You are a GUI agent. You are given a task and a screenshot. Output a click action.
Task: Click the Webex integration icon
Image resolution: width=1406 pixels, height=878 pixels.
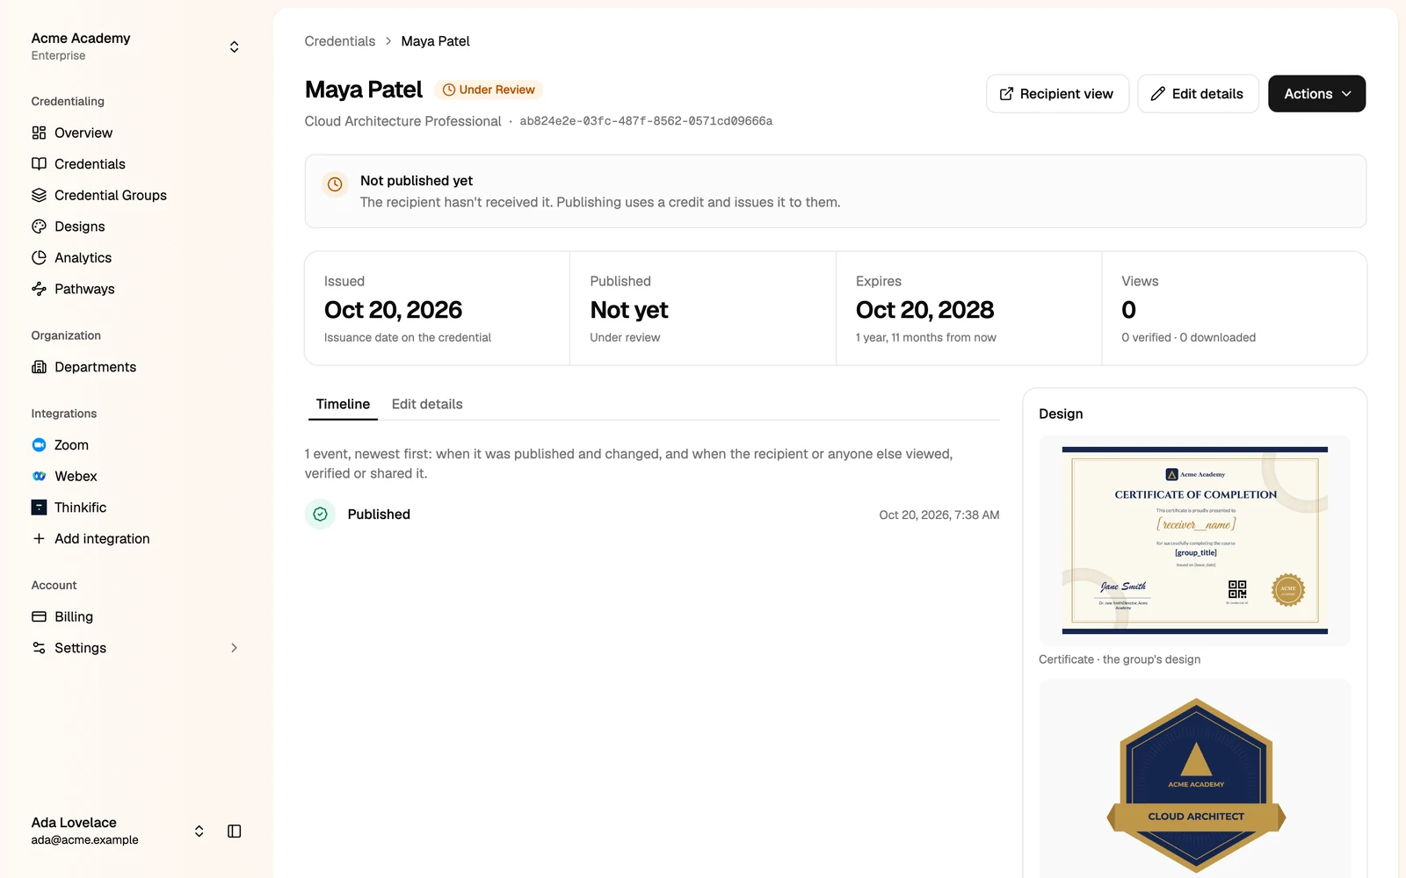(x=39, y=476)
